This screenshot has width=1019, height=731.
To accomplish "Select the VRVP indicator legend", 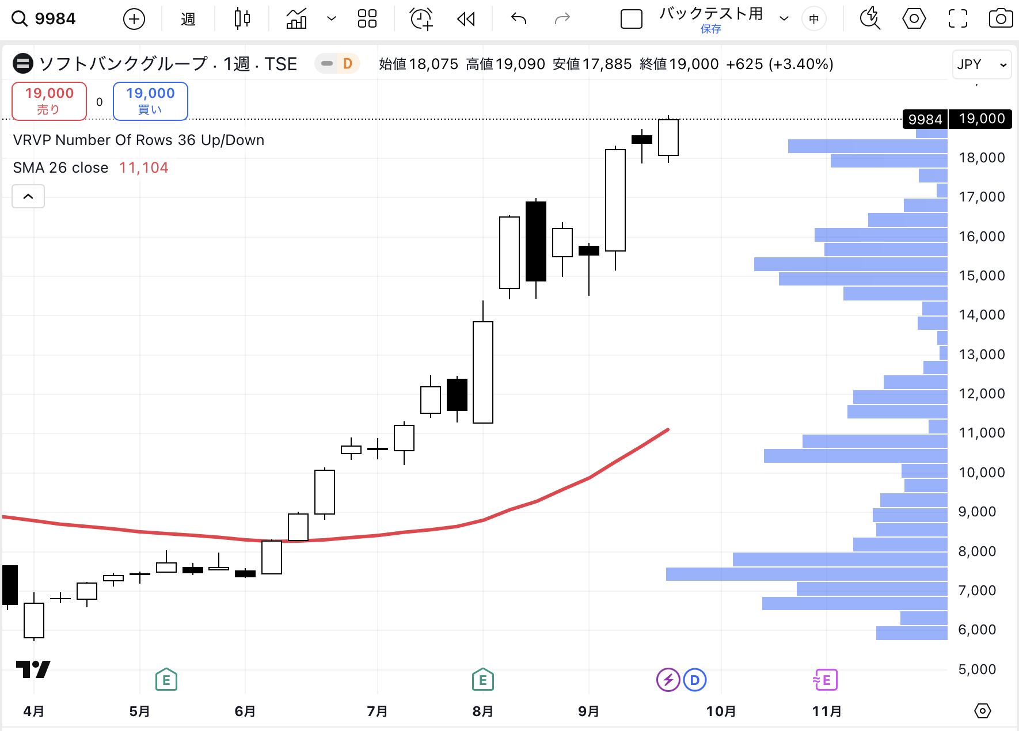I will tap(139, 140).
